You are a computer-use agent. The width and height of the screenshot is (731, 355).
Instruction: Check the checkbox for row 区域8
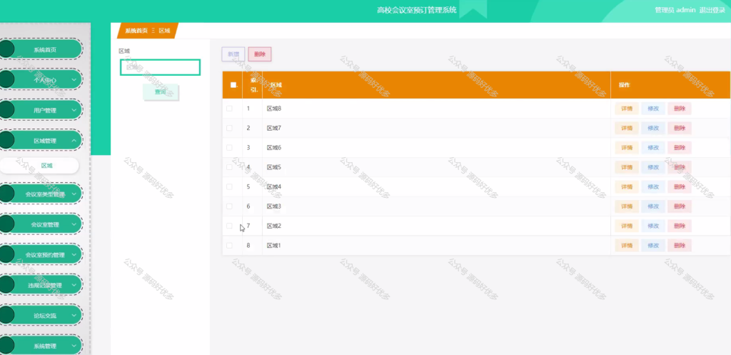[x=229, y=109]
